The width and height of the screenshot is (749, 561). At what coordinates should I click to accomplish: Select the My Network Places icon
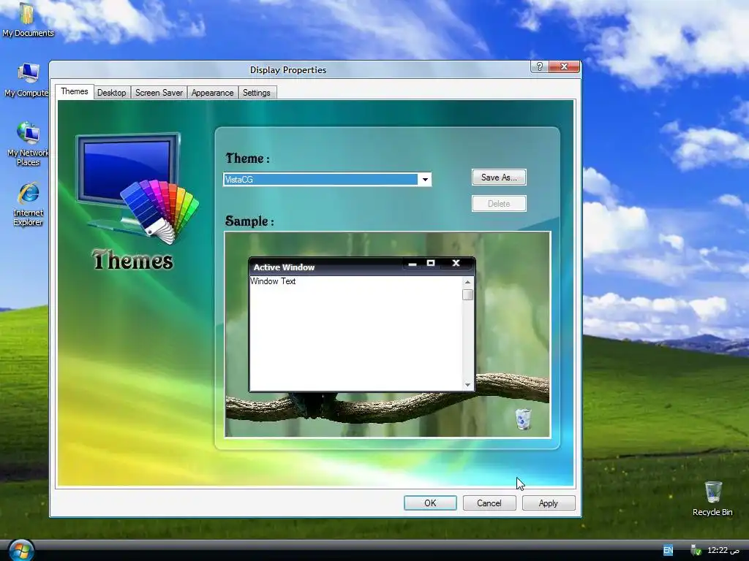click(28, 144)
